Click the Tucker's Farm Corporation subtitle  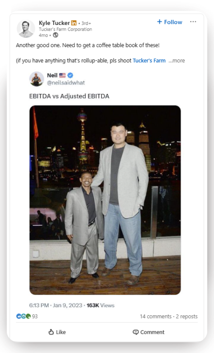coord(65,29)
